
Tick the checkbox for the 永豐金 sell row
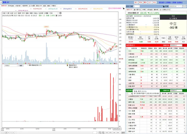click(127, 99)
